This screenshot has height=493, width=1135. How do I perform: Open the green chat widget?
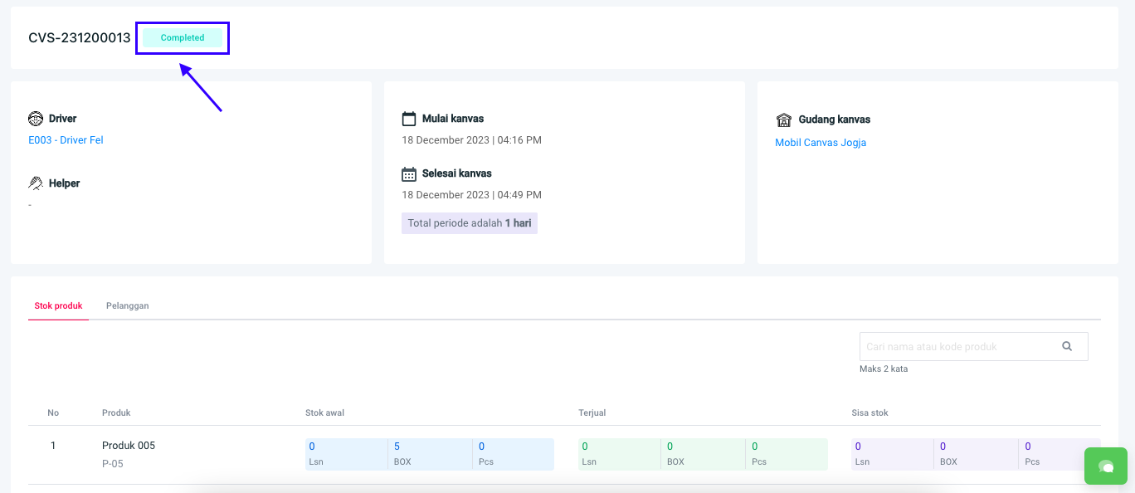point(1105,466)
